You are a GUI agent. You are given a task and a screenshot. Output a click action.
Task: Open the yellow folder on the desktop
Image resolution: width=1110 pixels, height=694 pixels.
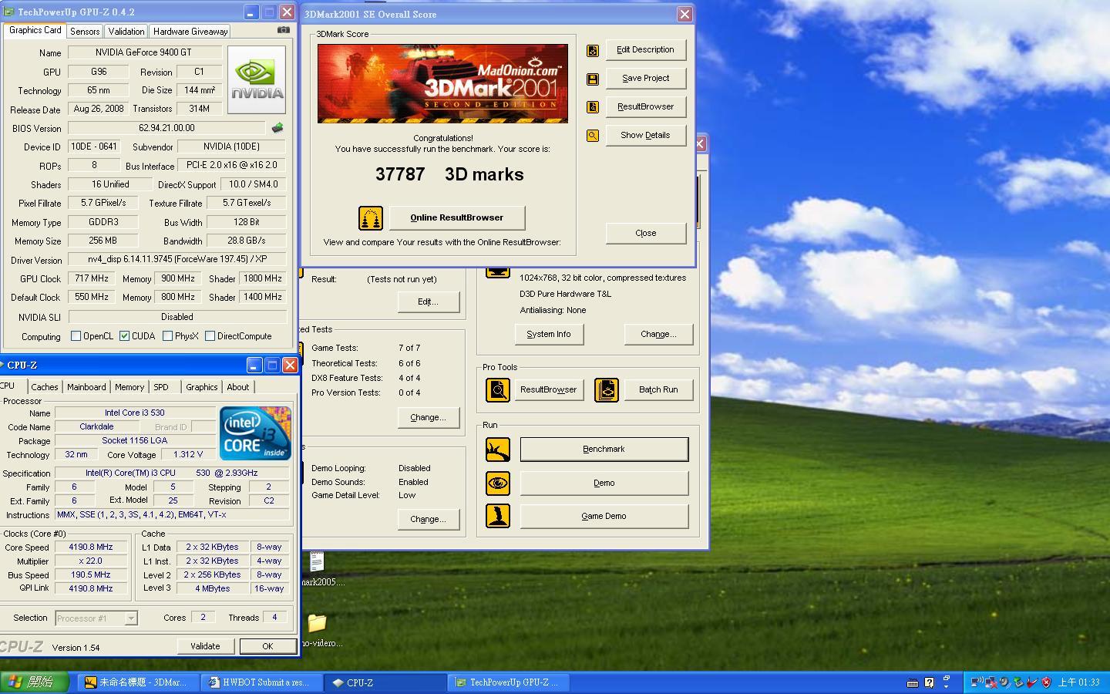point(317,622)
